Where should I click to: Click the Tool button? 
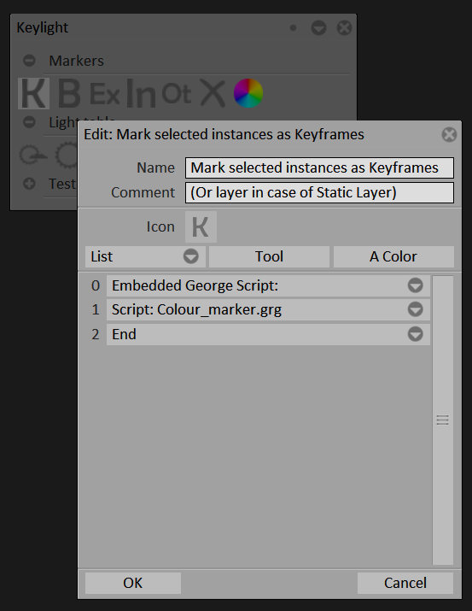[269, 256]
